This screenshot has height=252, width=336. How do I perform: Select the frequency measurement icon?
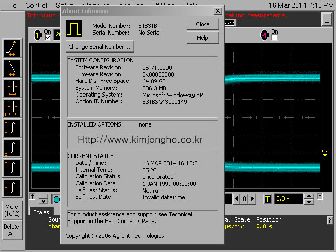tap(12, 108)
